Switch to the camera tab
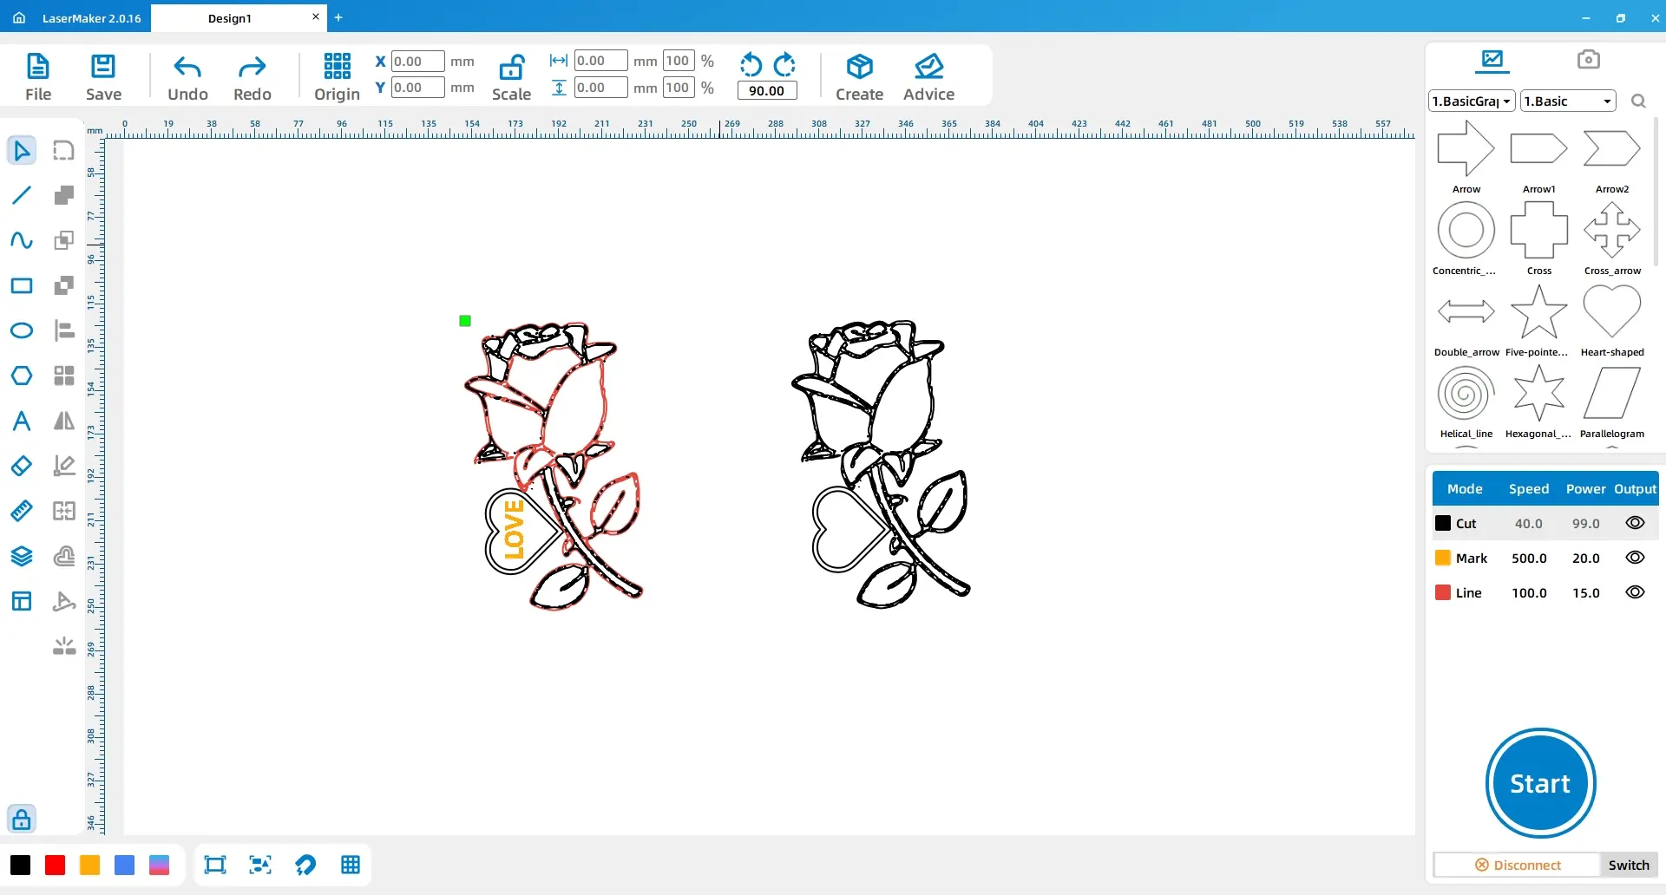This screenshot has height=895, width=1666. 1588,60
